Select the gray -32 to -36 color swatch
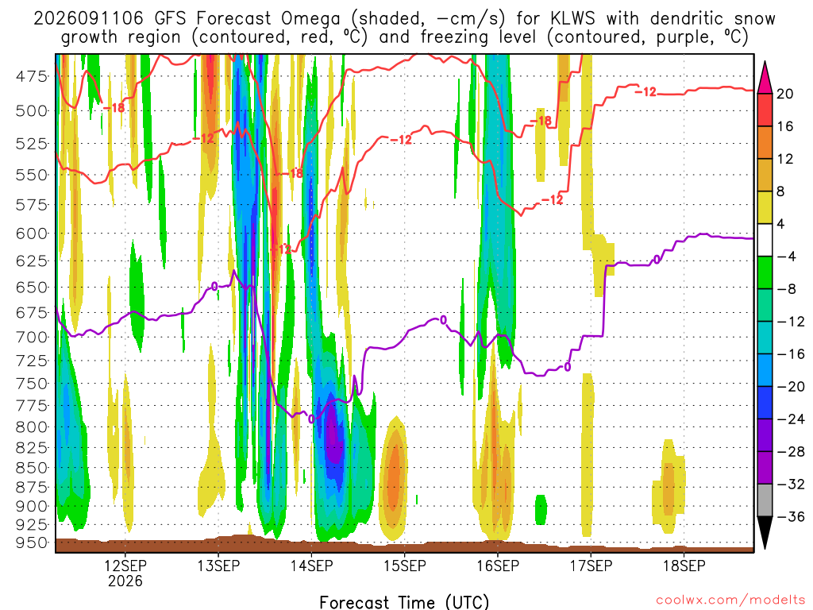This screenshot has height=610, width=813. coord(765,500)
